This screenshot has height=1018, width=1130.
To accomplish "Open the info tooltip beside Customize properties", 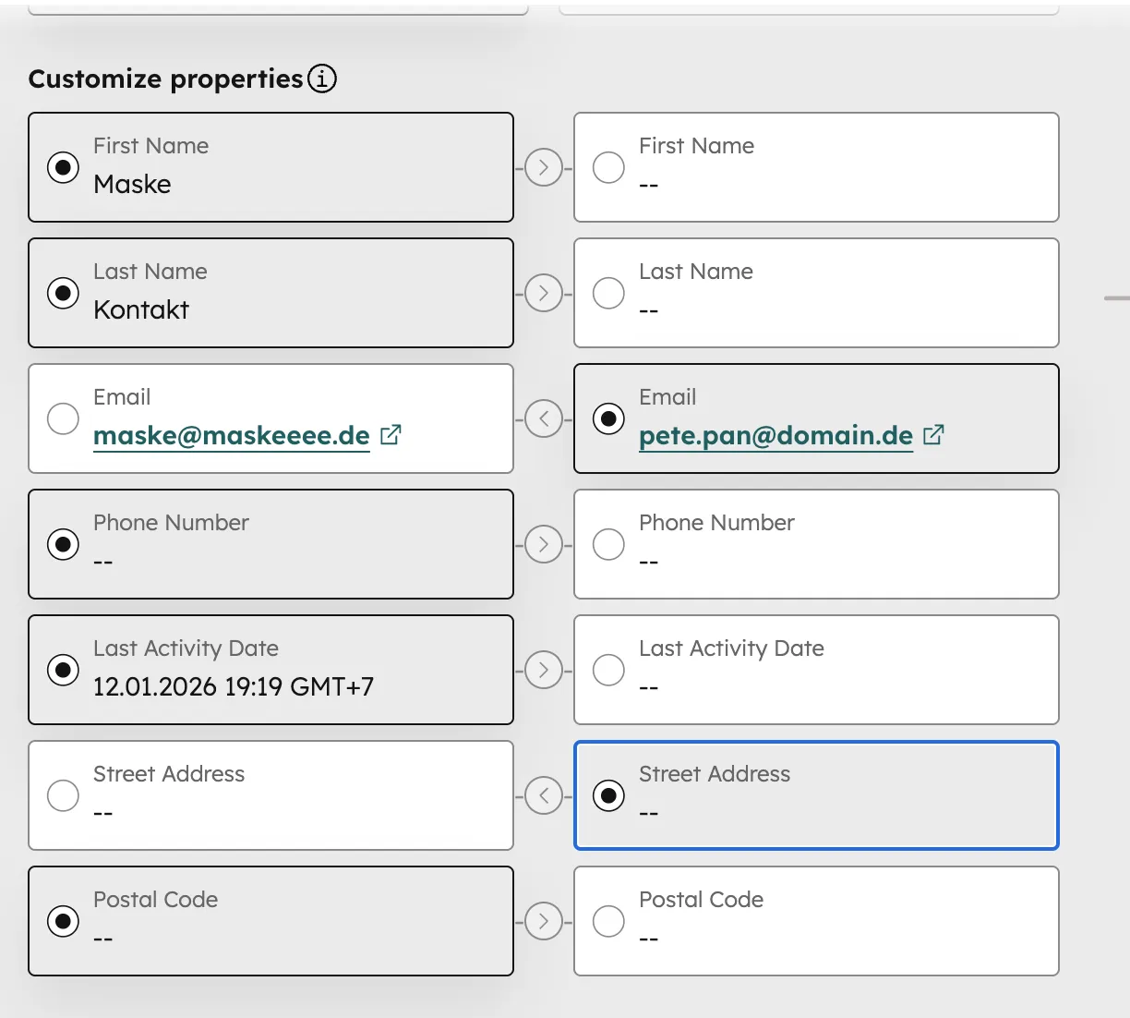I will coord(320,79).
